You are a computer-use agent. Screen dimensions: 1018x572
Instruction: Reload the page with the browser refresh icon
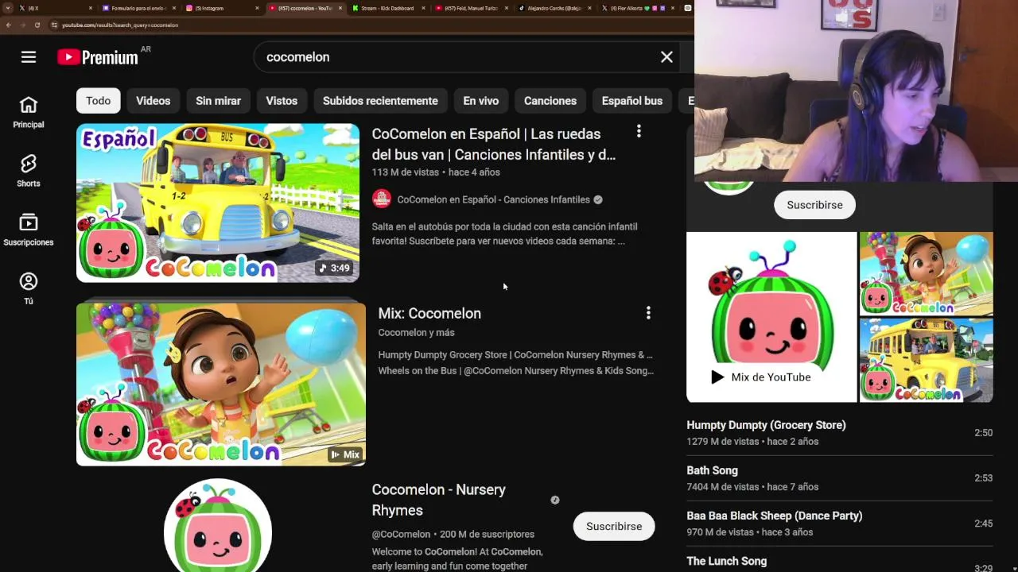coord(37,25)
